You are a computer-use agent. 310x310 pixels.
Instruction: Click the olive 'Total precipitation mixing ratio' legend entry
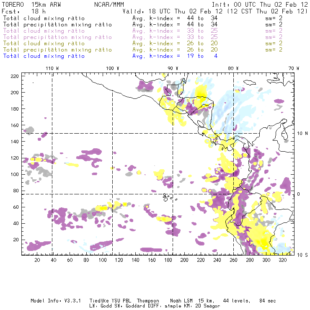click(x=57, y=50)
